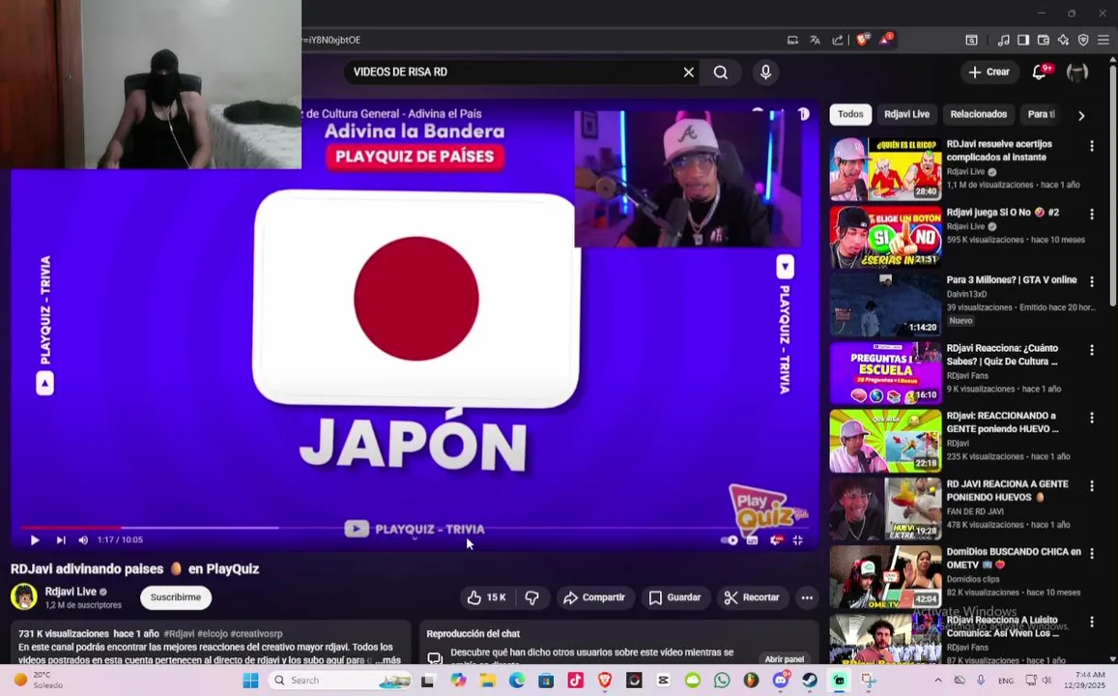Open Brave Rewards triangle icon
1118x696 pixels.
coord(885,40)
